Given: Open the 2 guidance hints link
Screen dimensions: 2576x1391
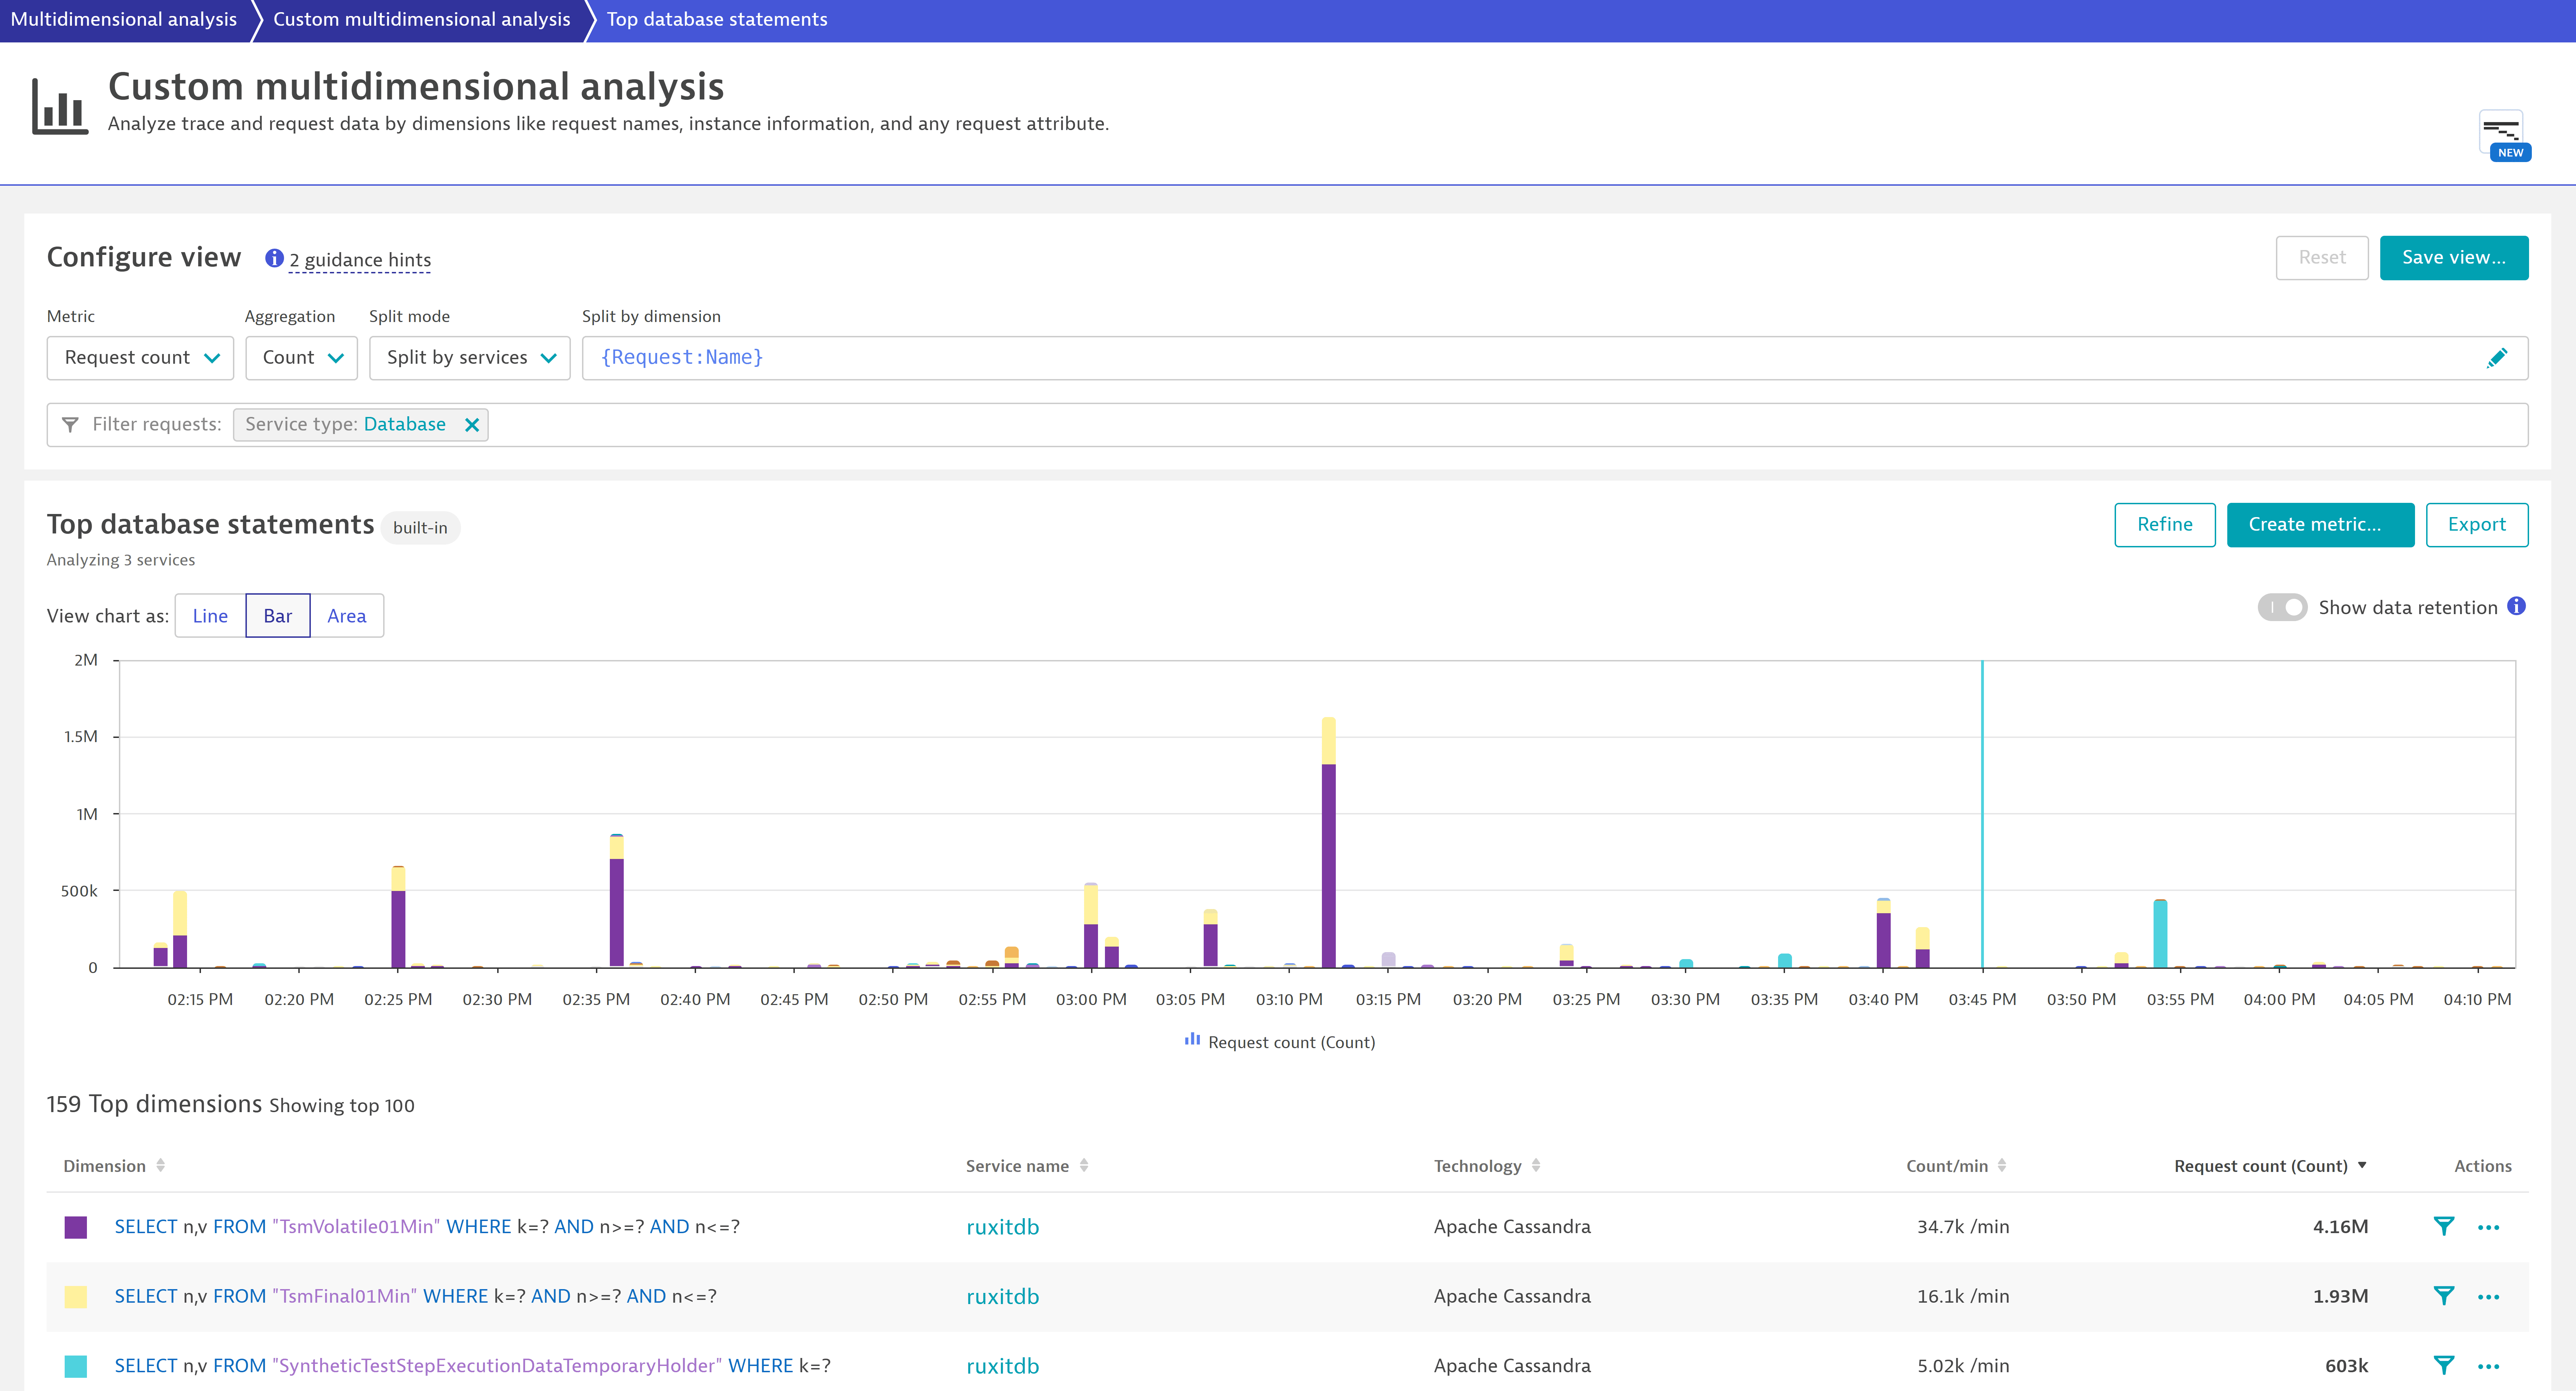Looking at the screenshot, I should (360, 260).
